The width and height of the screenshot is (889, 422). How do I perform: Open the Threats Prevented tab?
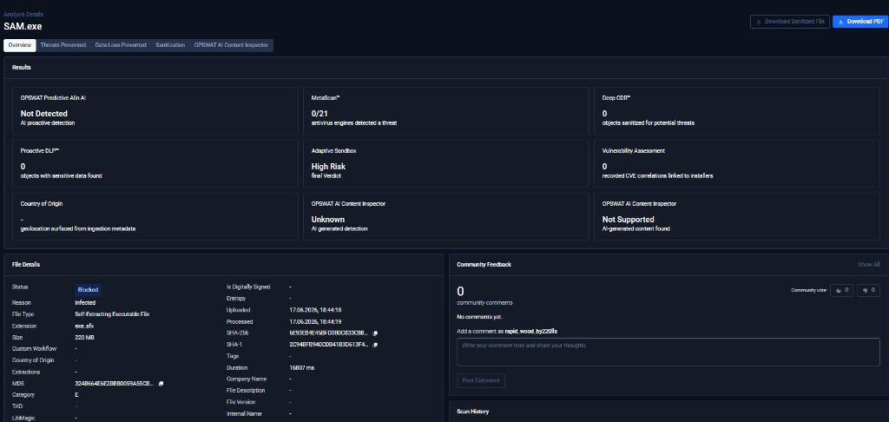(63, 45)
